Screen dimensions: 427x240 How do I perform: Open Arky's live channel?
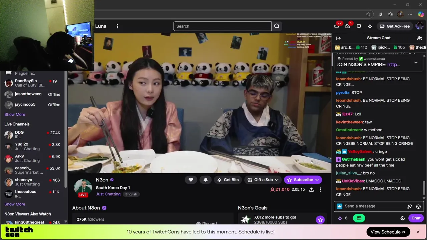(33, 158)
